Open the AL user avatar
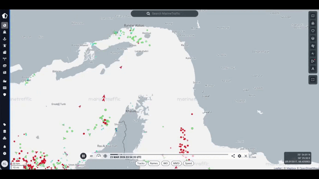 point(5,163)
